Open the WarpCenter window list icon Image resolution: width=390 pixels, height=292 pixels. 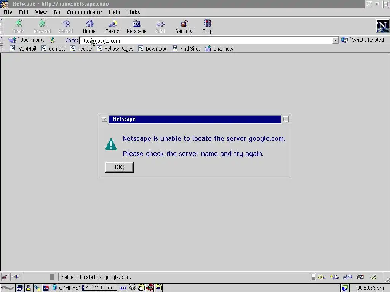pos(20,288)
